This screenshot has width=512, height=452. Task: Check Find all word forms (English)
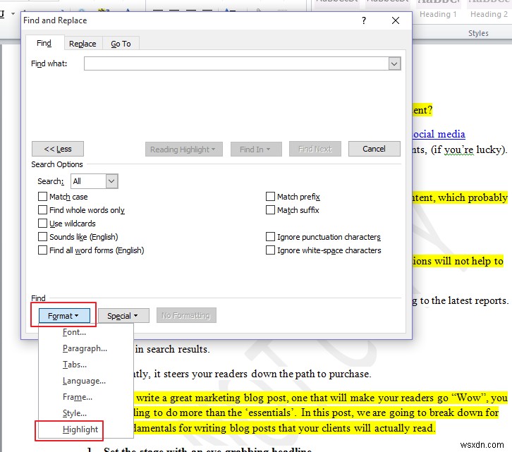42,250
